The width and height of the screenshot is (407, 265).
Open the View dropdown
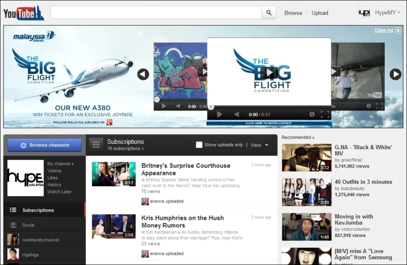tap(259, 145)
